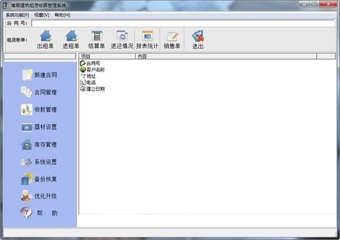Click the 合同管理 text label
Viewport: 340px width, 240px height.
point(46,92)
